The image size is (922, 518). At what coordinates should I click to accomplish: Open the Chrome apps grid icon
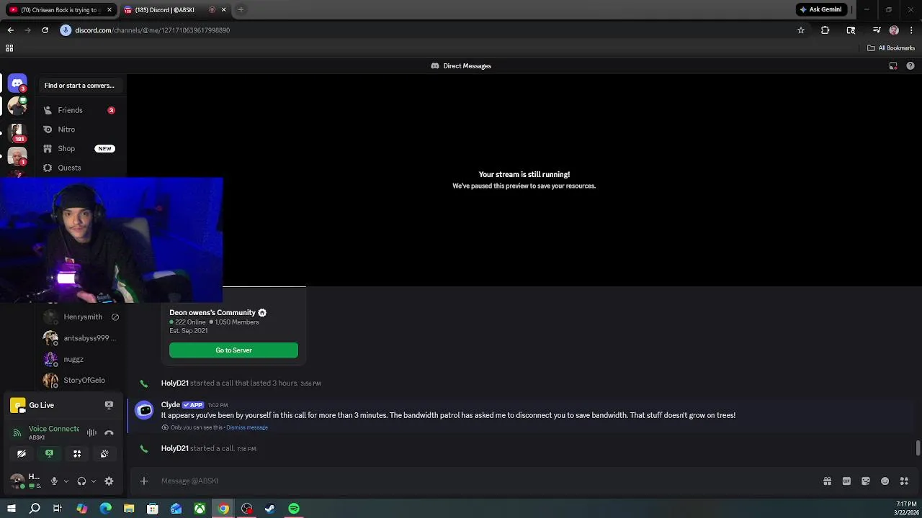click(9, 48)
